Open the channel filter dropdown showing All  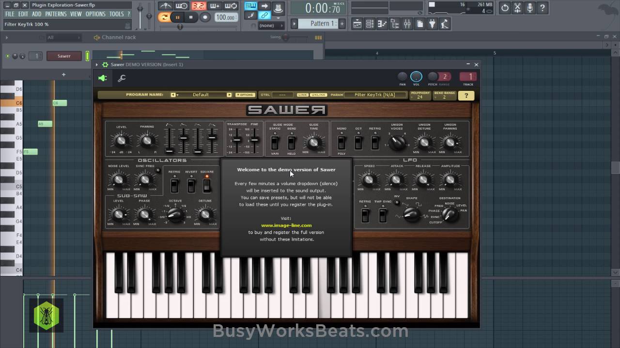pyautogui.click(x=63, y=37)
